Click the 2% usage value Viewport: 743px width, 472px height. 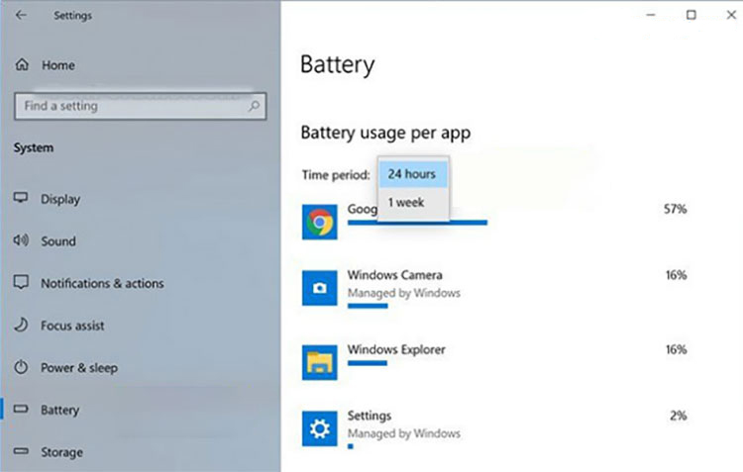point(679,416)
